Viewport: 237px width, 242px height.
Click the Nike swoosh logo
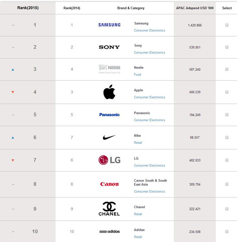pos(109,137)
